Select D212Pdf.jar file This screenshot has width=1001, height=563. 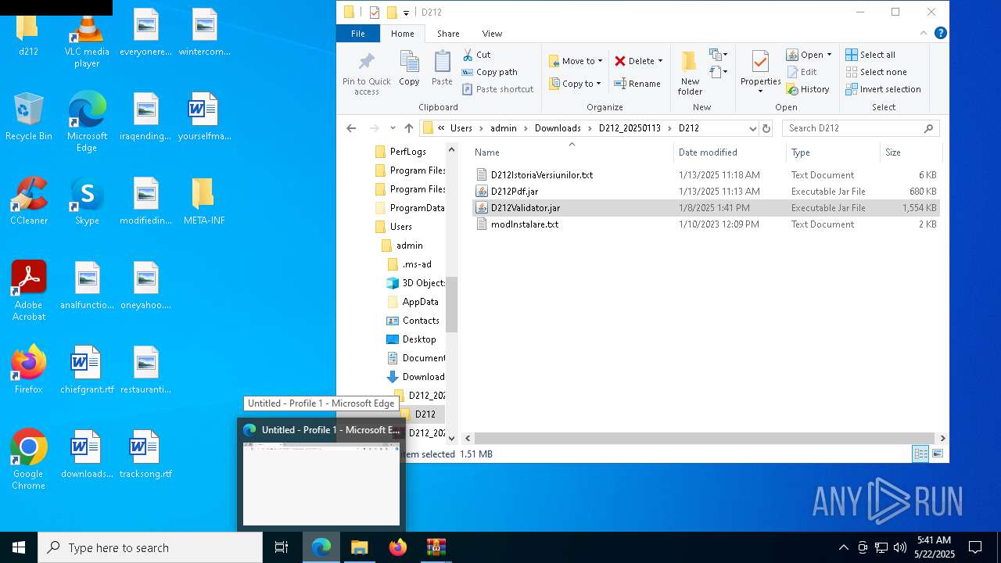[x=515, y=192]
